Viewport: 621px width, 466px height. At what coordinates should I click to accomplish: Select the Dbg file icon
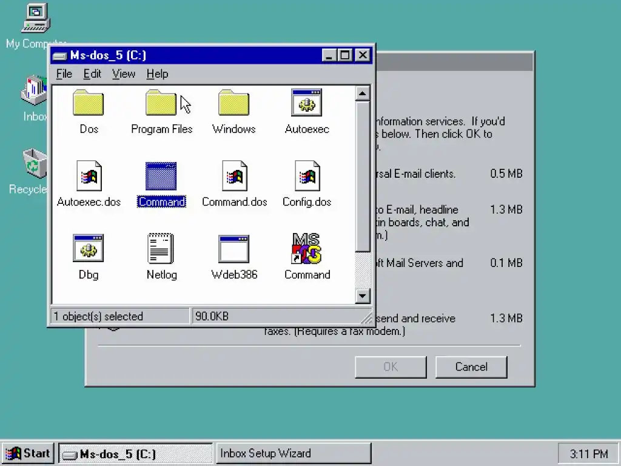point(89,248)
